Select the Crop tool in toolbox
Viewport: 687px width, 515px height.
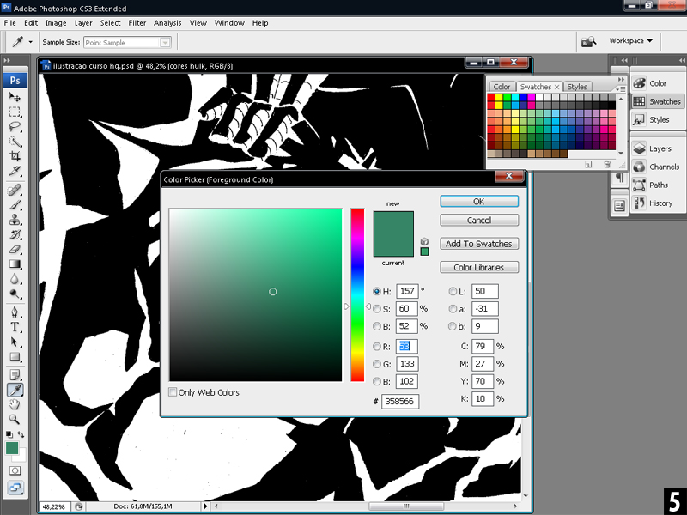point(15,156)
